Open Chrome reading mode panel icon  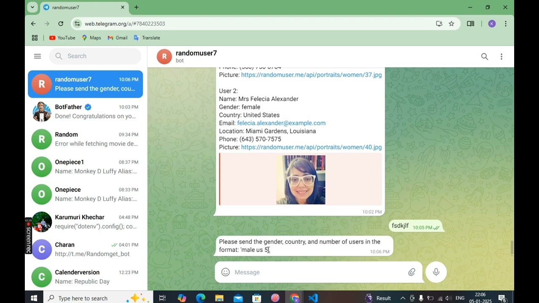point(470,24)
